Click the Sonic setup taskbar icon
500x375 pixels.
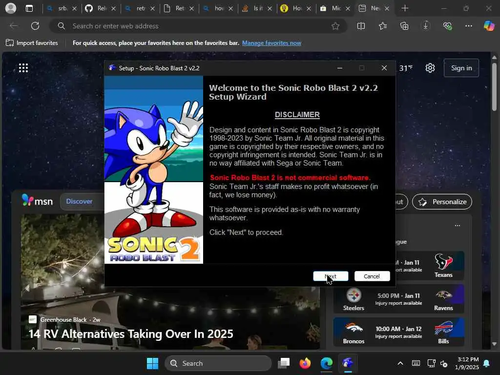(x=348, y=363)
